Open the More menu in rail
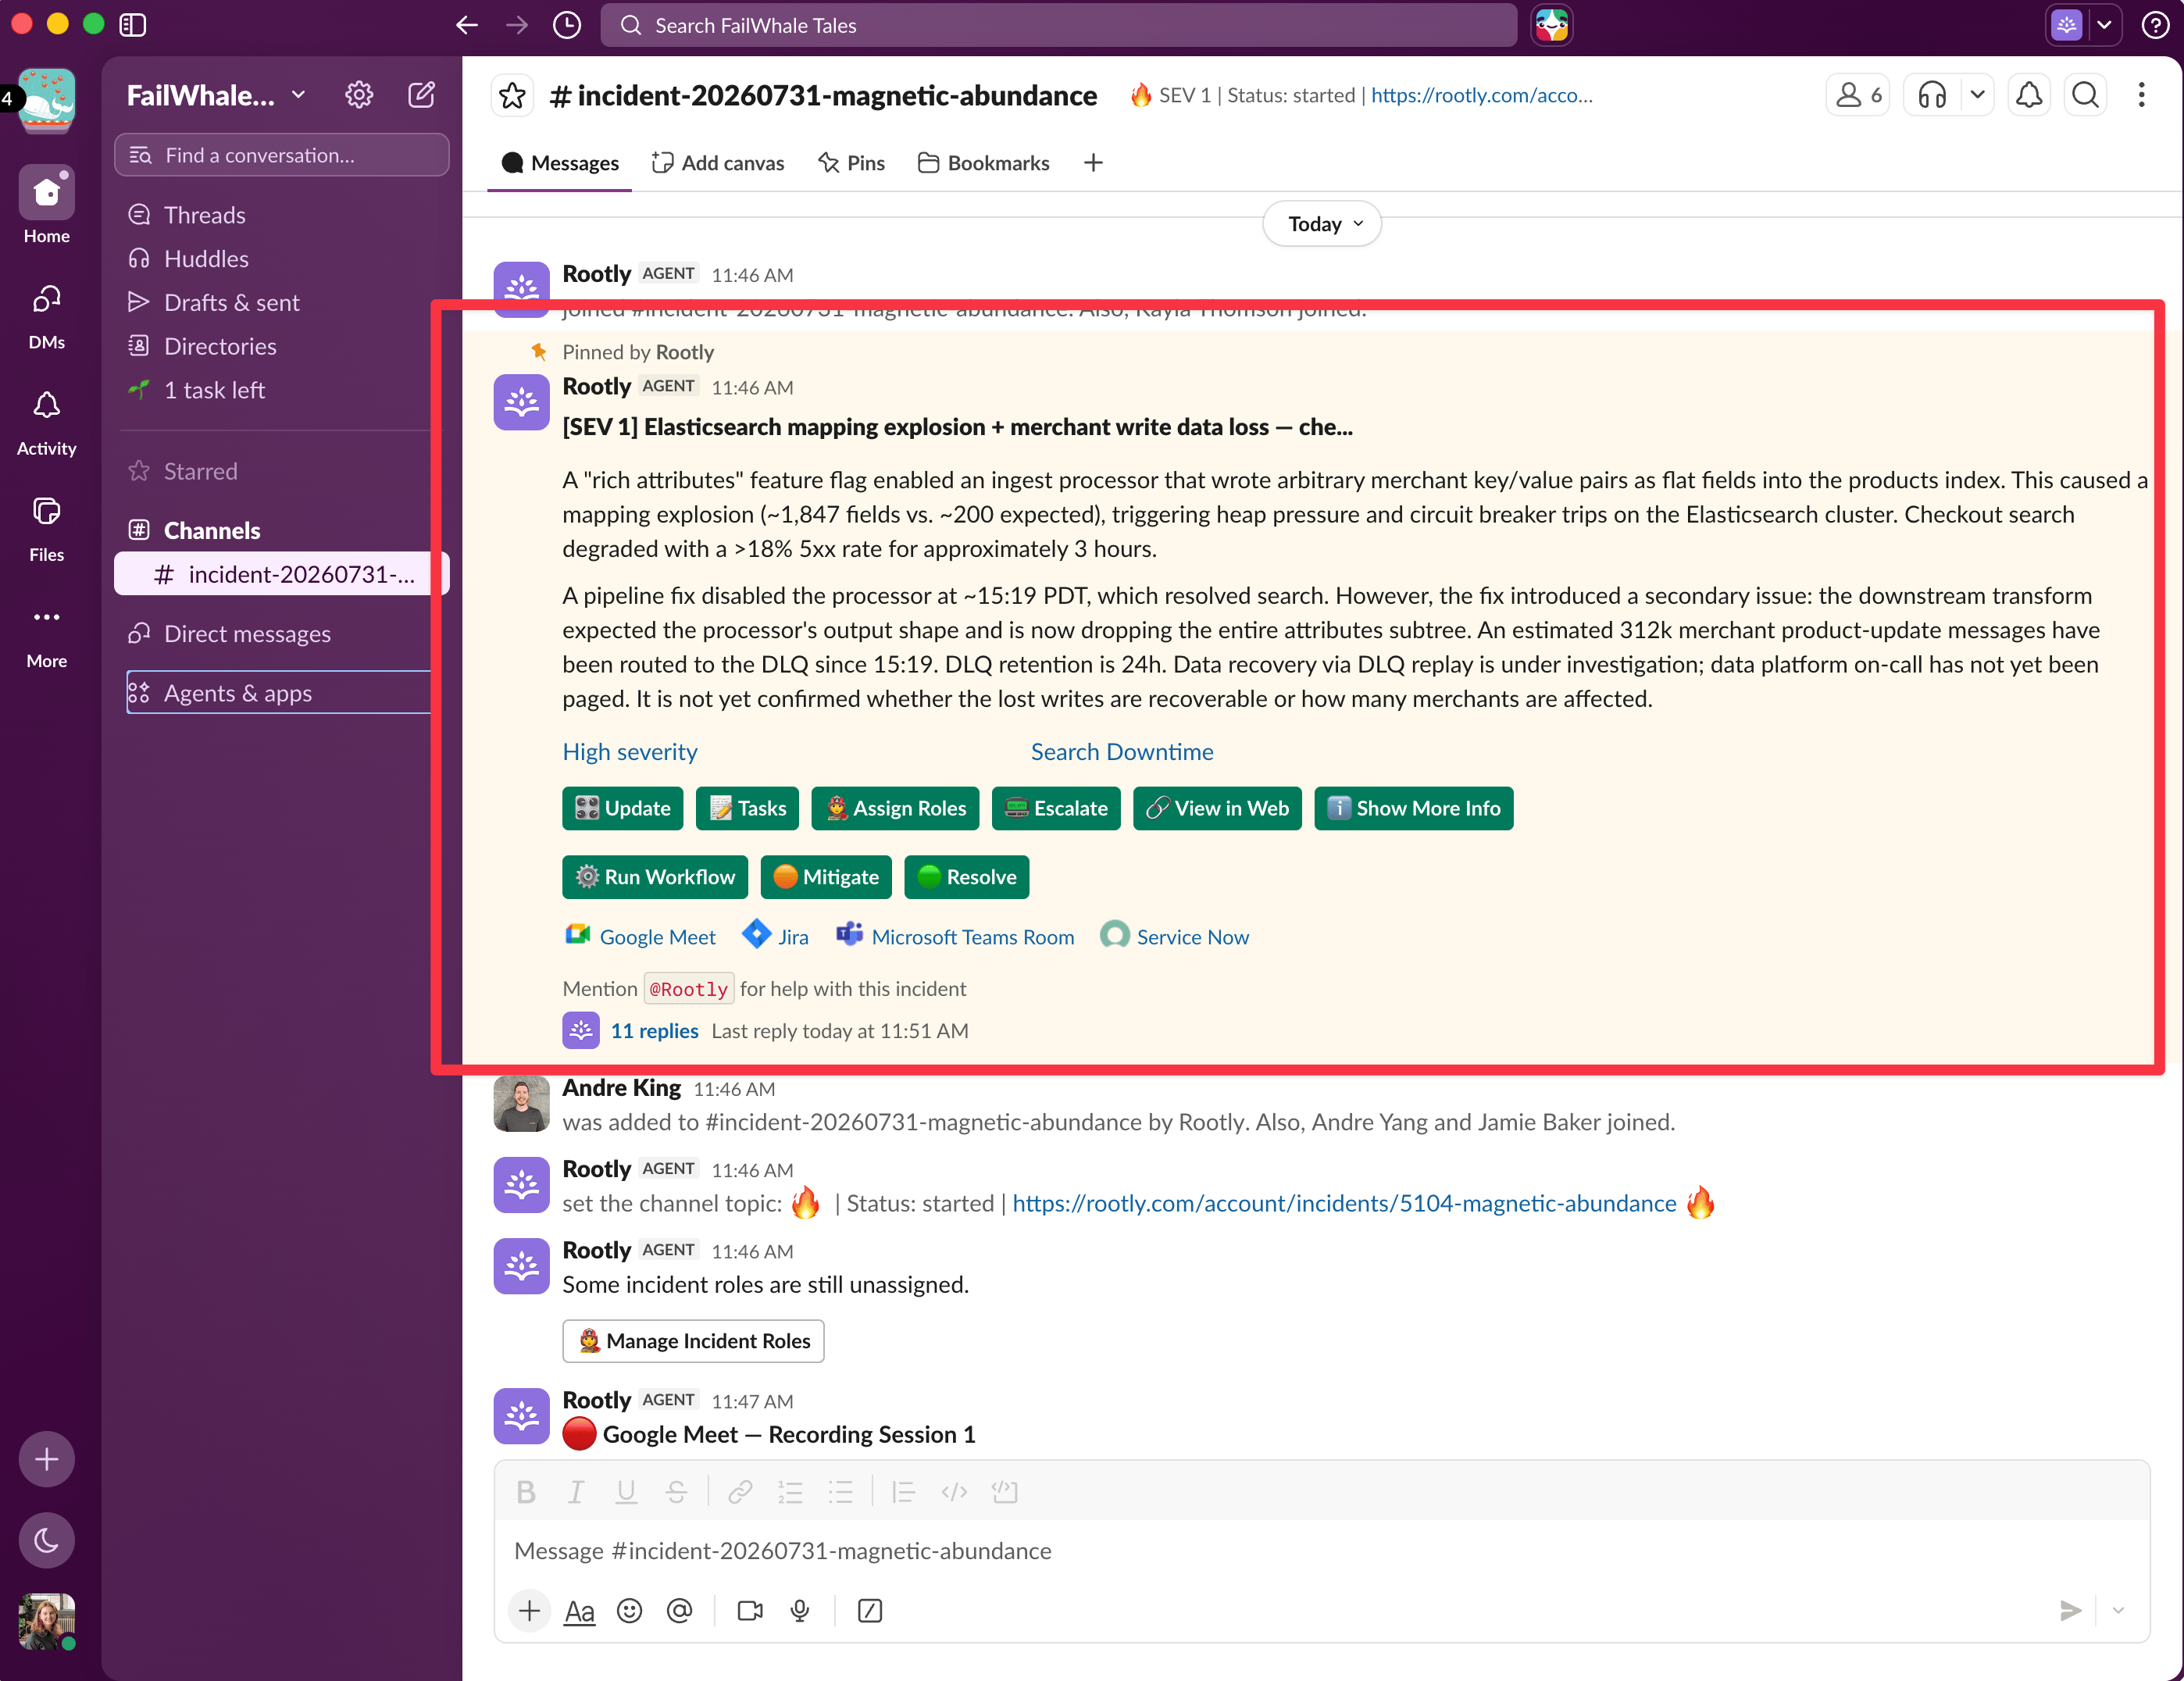2184x1681 pixels. point(47,635)
